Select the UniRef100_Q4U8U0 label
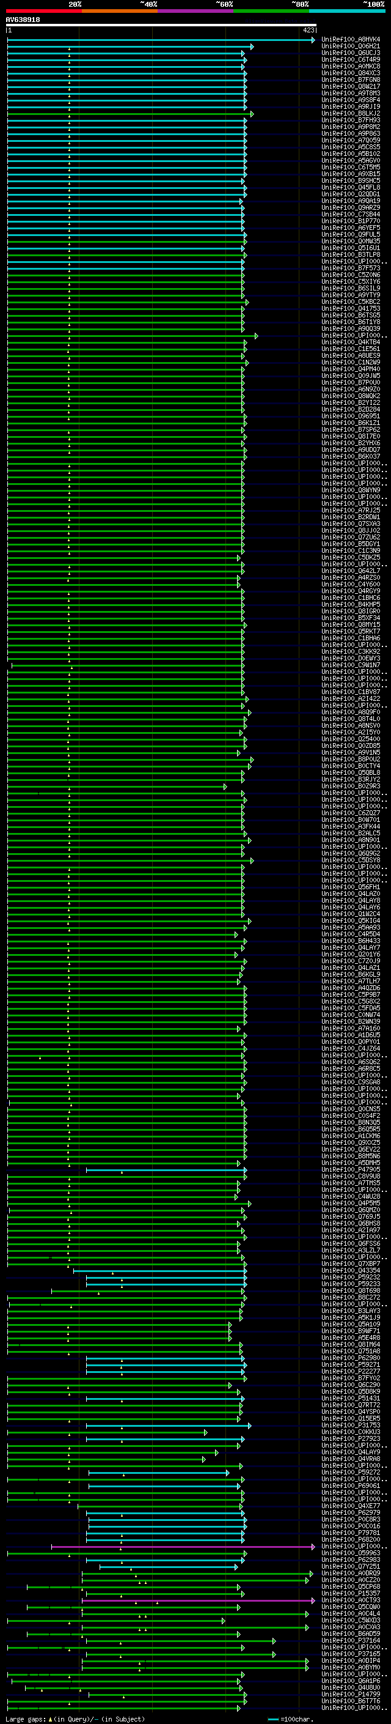The image size is (391, 1724). coord(351,1688)
